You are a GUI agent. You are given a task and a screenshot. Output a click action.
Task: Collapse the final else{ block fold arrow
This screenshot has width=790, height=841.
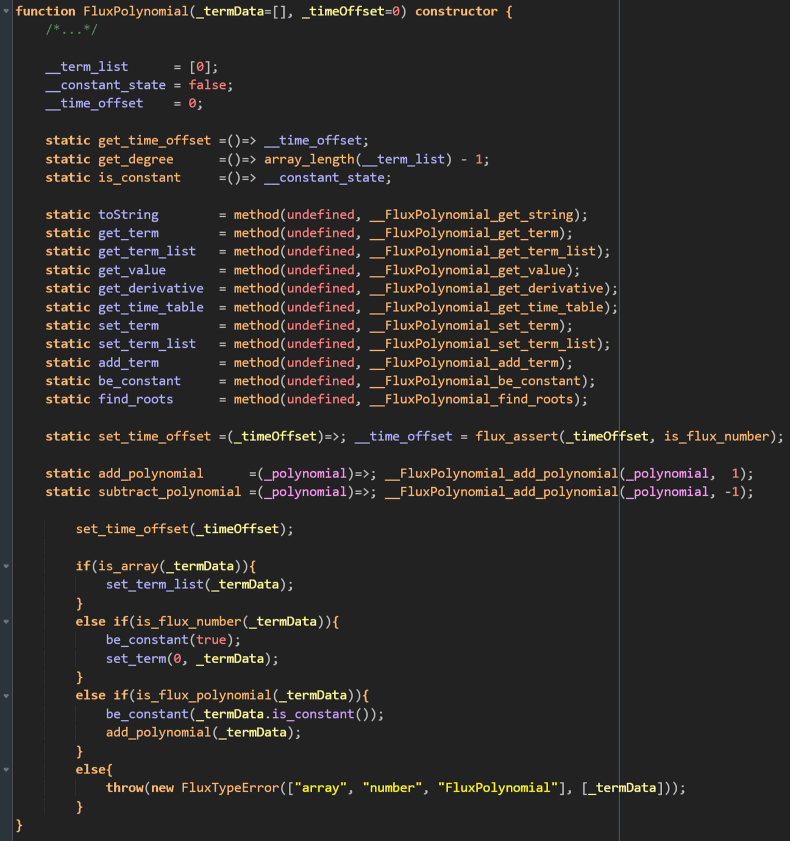tap(6, 769)
